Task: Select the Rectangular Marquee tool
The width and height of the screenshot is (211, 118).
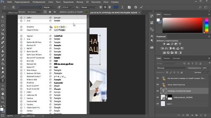Action: (x=3, y=21)
